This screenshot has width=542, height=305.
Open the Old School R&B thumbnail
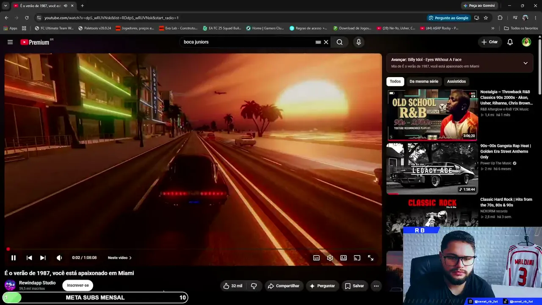(x=432, y=115)
